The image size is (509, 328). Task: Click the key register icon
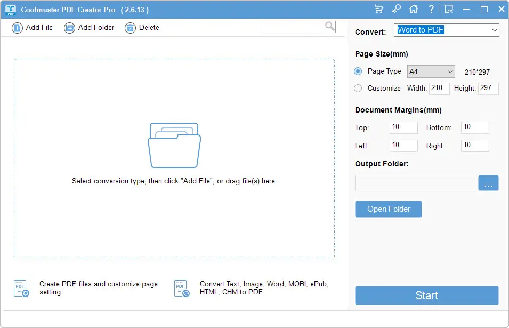396,9
